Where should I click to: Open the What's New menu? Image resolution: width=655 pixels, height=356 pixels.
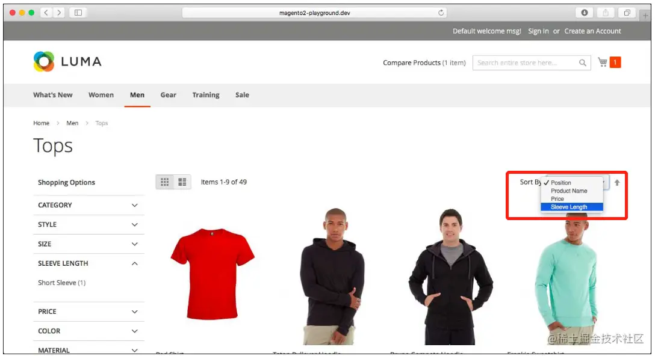pos(53,95)
